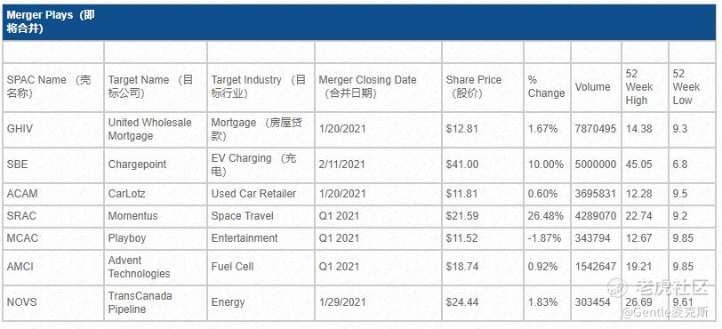This screenshot has width=722, height=329.
Task: Select the Advent Technologies cell
Action: click(x=139, y=267)
